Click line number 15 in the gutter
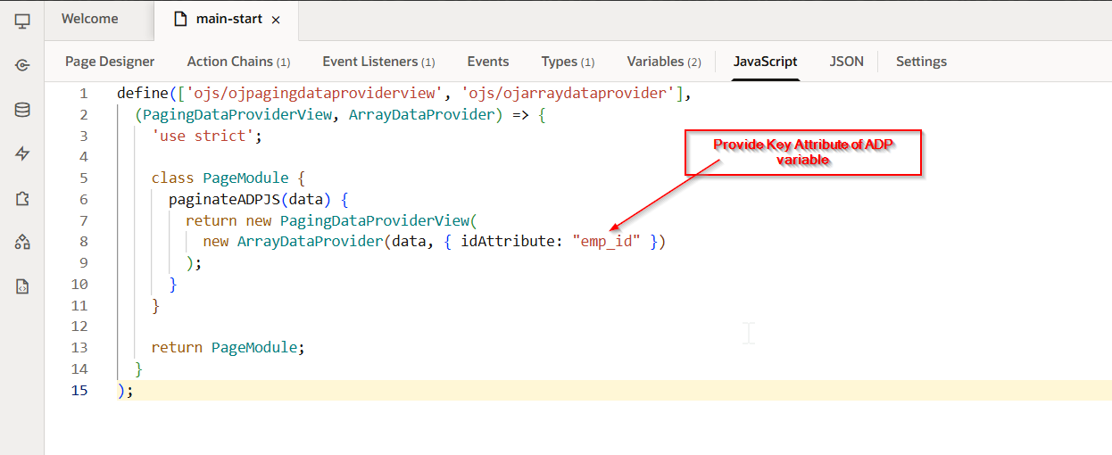This screenshot has width=1112, height=455. [x=80, y=390]
